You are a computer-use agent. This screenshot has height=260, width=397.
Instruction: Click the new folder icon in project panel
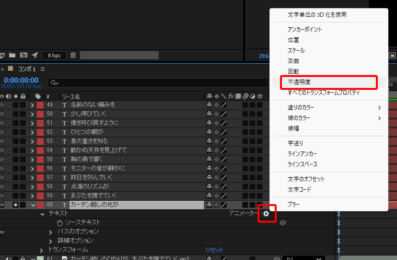[x=12, y=55]
